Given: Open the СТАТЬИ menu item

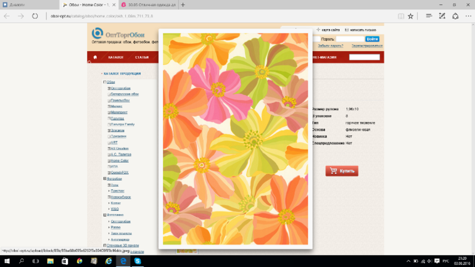Looking at the screenshot, I should (x=142, y=57).
